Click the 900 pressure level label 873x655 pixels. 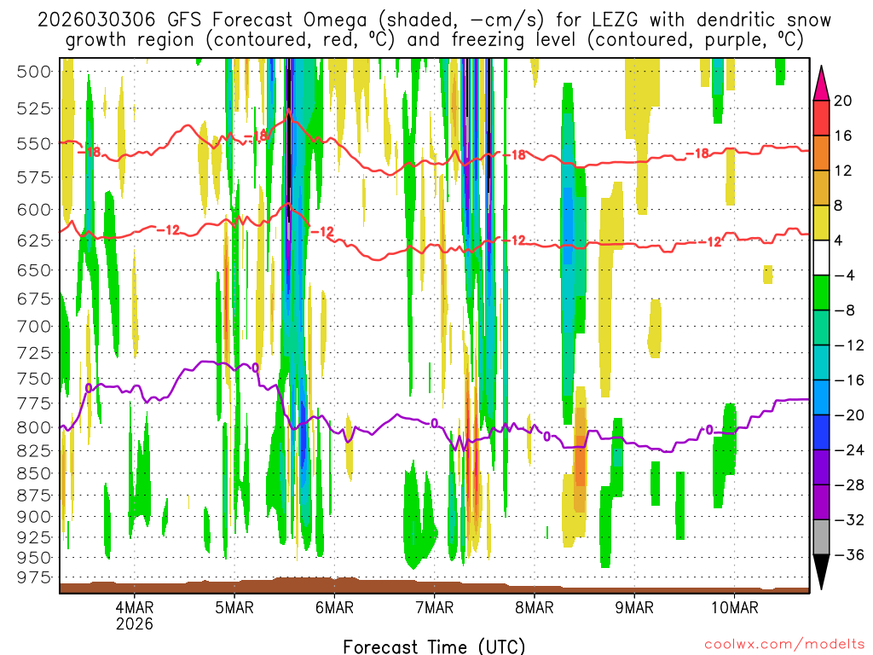click(33, 517)
